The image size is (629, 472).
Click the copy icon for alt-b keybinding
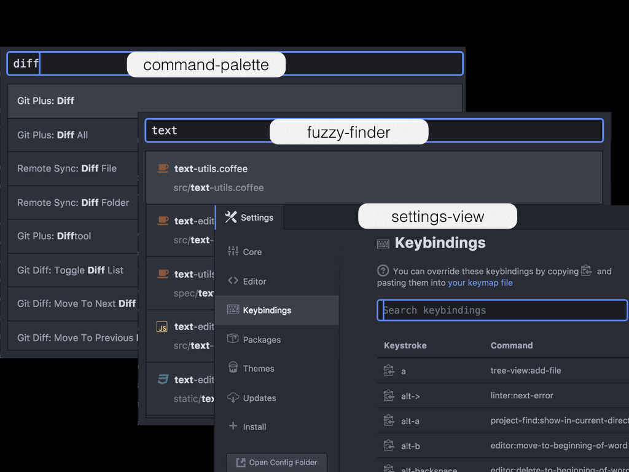[389, 446]
